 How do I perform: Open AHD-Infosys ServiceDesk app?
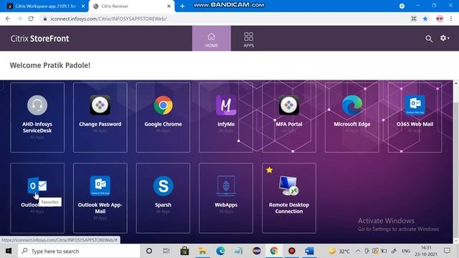coord(37,118)
